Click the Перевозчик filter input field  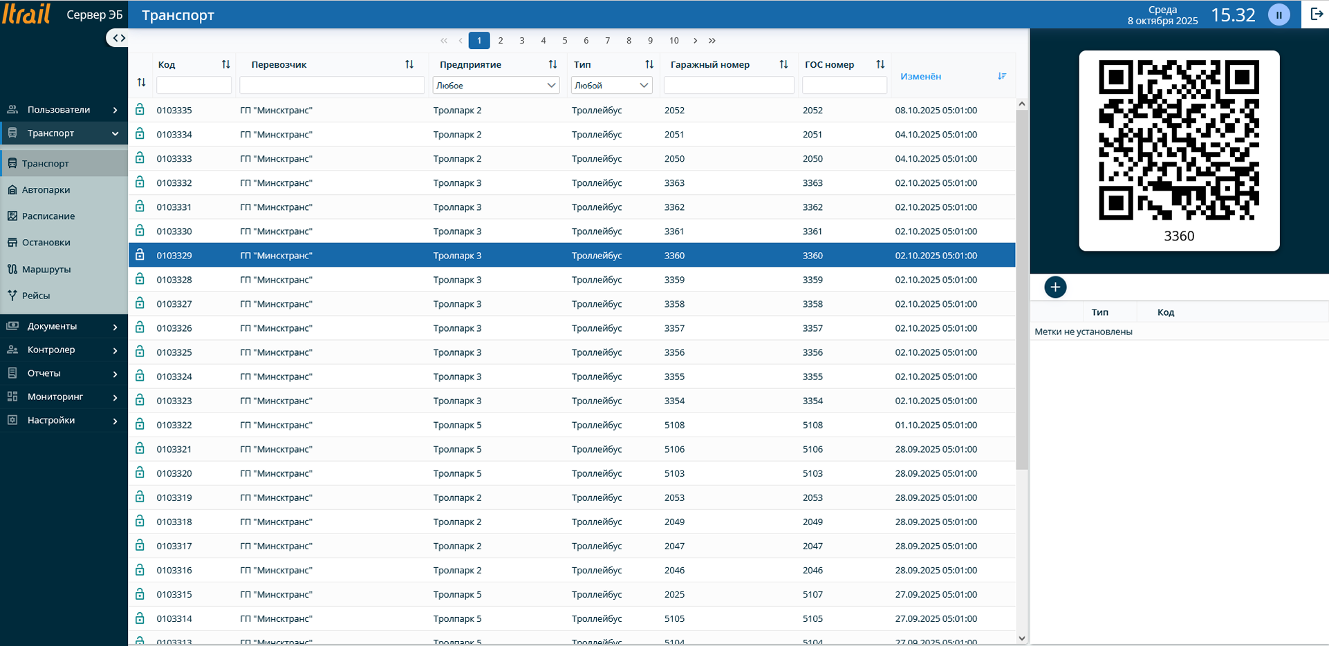click(x=332, y=86)
